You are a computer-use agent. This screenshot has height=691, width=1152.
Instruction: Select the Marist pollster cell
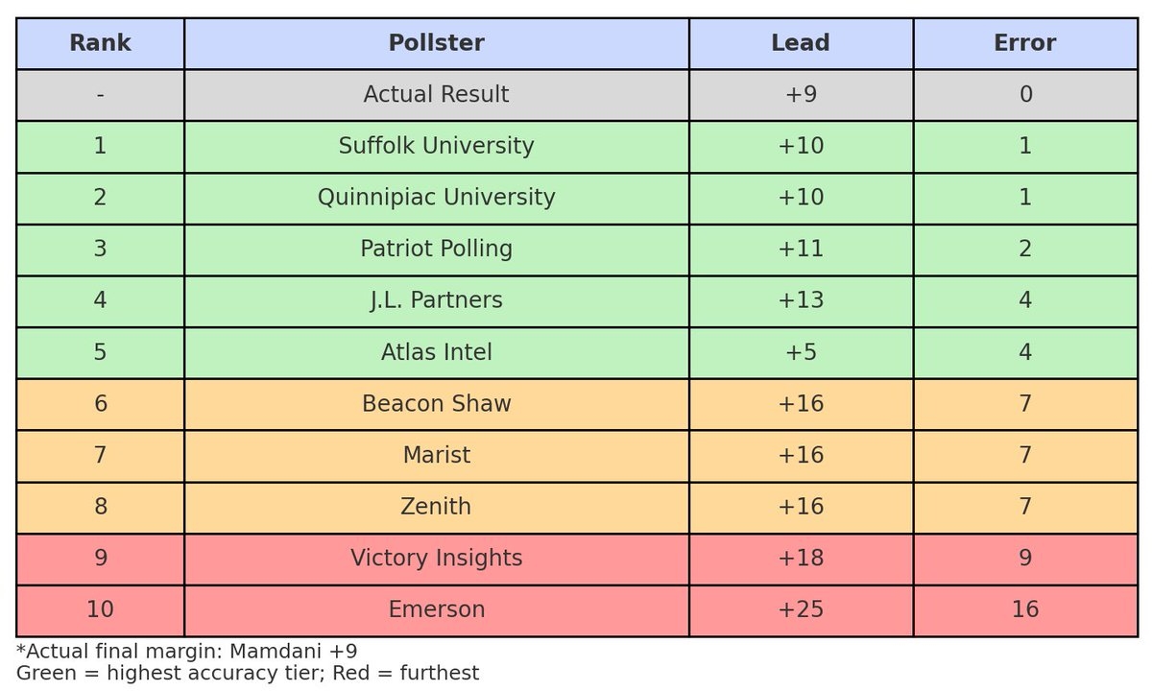tap(436, 455)
